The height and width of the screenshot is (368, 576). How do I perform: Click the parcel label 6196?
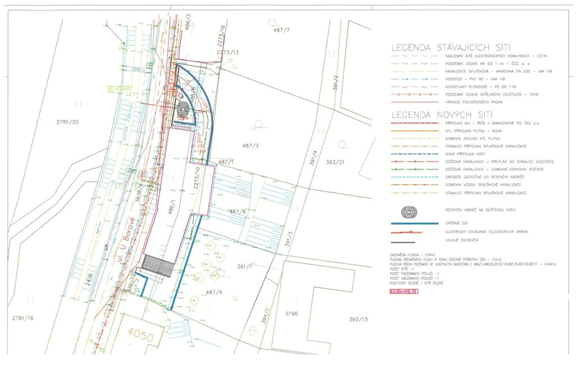point(291,314)
